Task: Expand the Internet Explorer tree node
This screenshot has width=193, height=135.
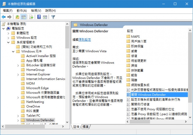Action: tap(18, 74)
